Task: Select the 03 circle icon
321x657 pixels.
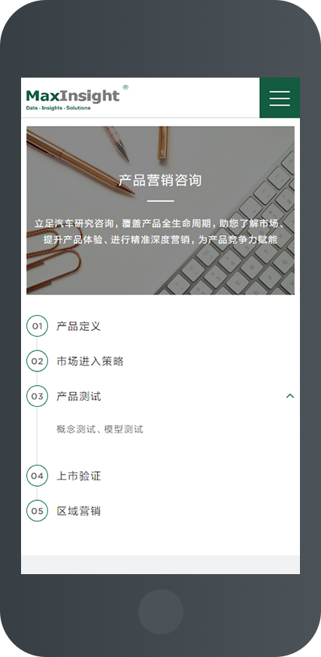Action: (37, 396)
